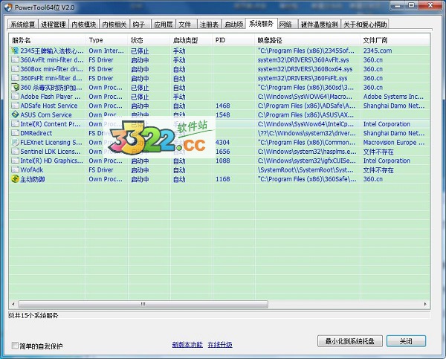Click the WofAdk service icon
This screenshot has width=446, height=359.
(15, 169)
